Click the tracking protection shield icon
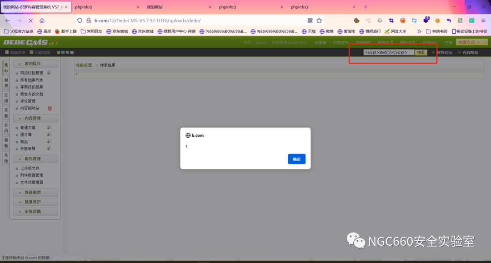The image size is (491, 263). 80,20
